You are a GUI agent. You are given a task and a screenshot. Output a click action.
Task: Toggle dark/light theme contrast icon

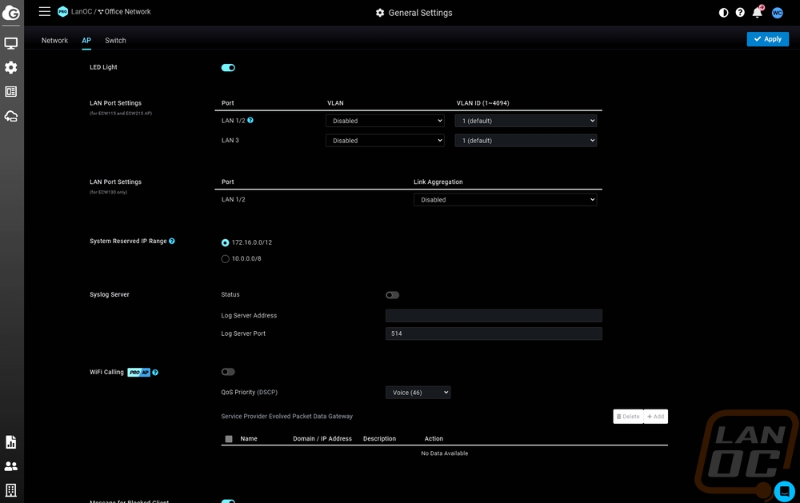pos(724,13)
